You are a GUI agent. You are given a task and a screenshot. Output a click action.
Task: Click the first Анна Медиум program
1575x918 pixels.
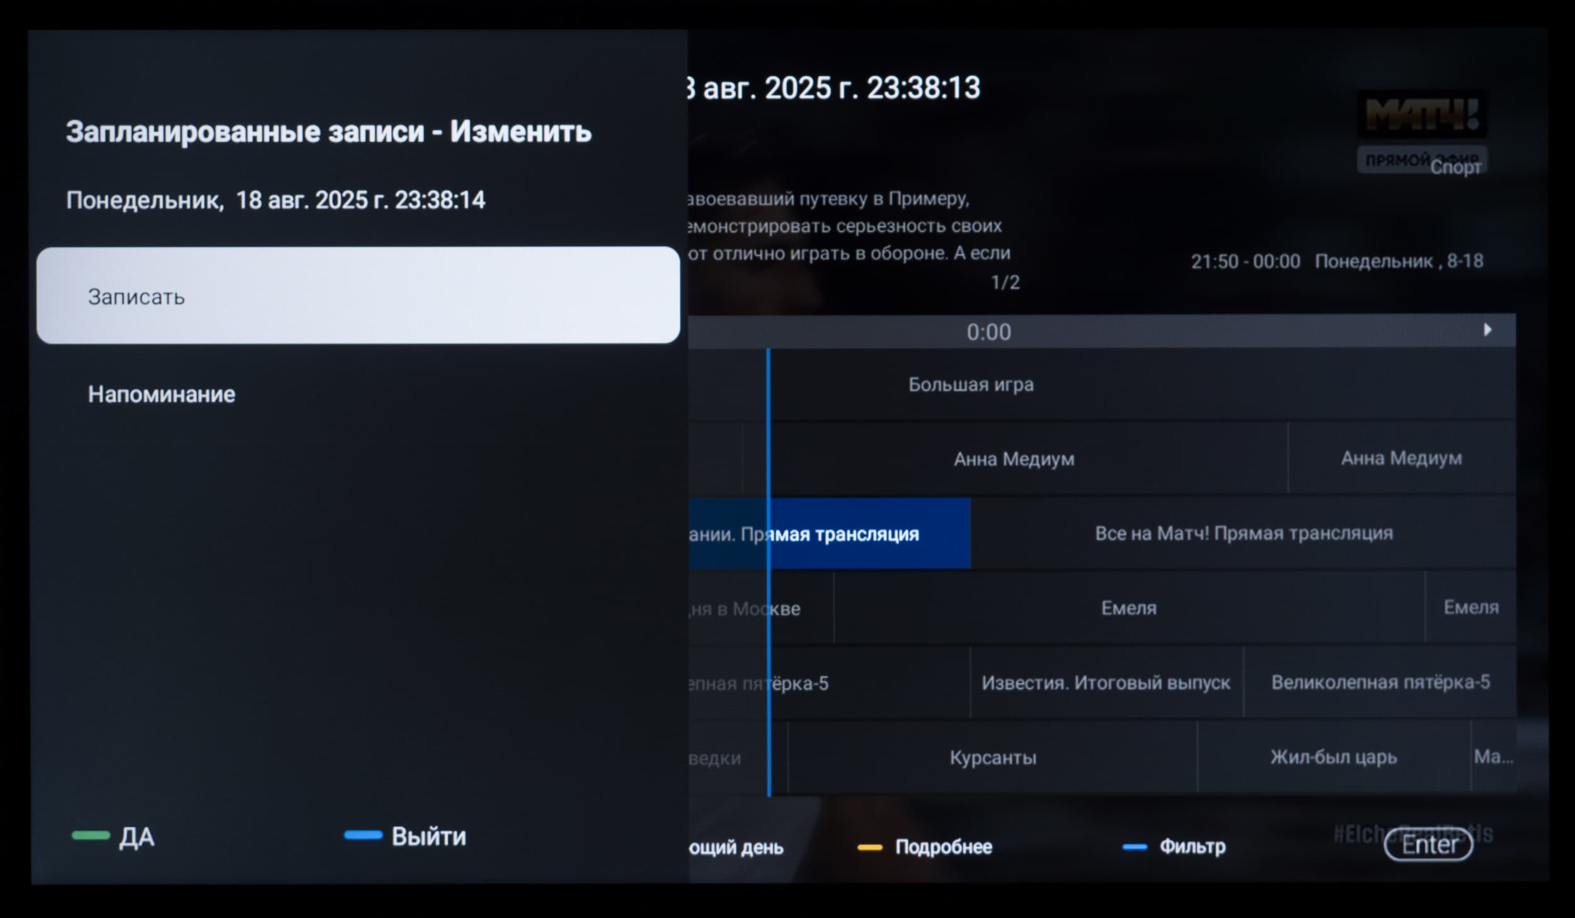point(1013,459)
